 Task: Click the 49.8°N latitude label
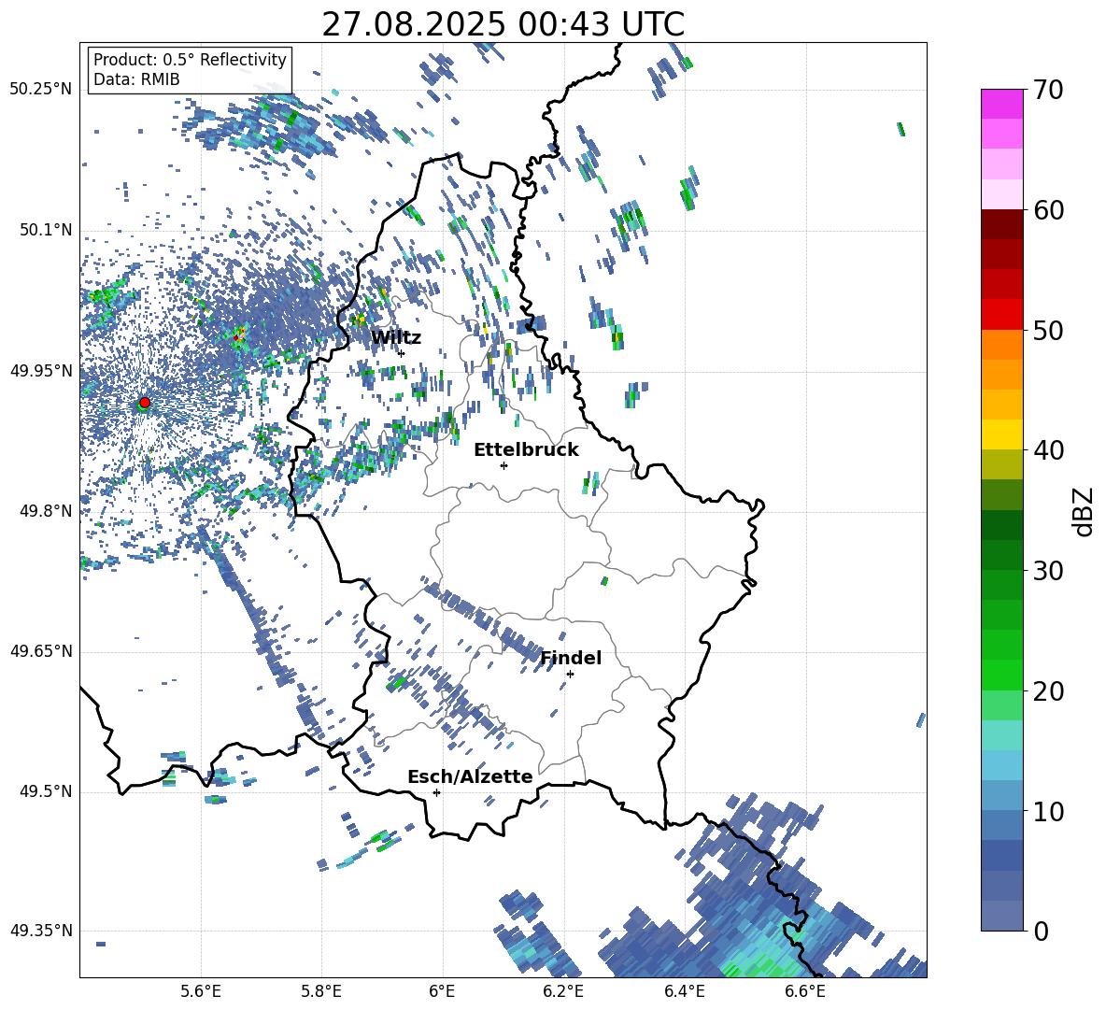[x=46, y=511]
